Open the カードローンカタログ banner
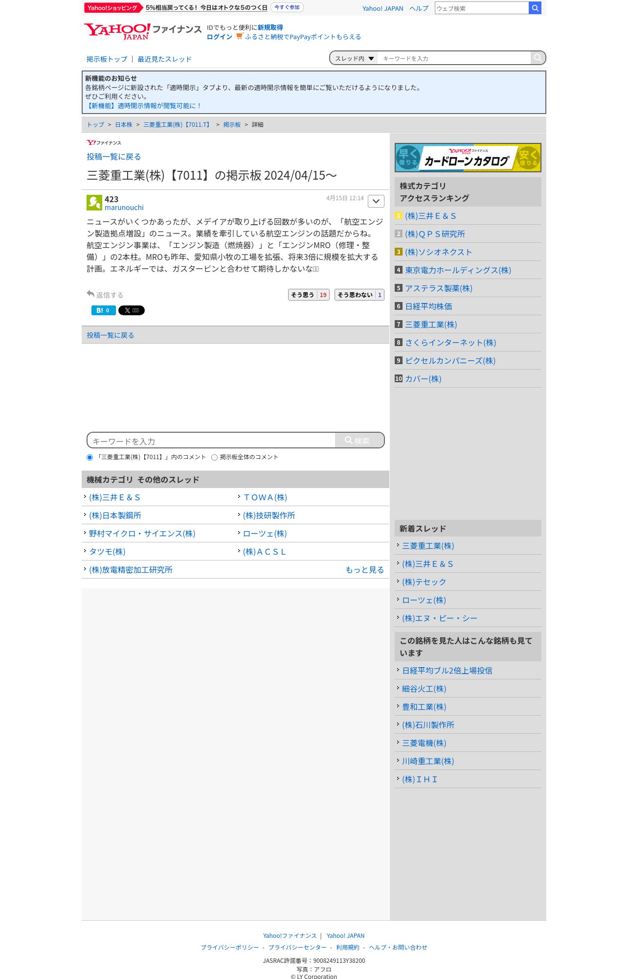 tap(468, 158)
